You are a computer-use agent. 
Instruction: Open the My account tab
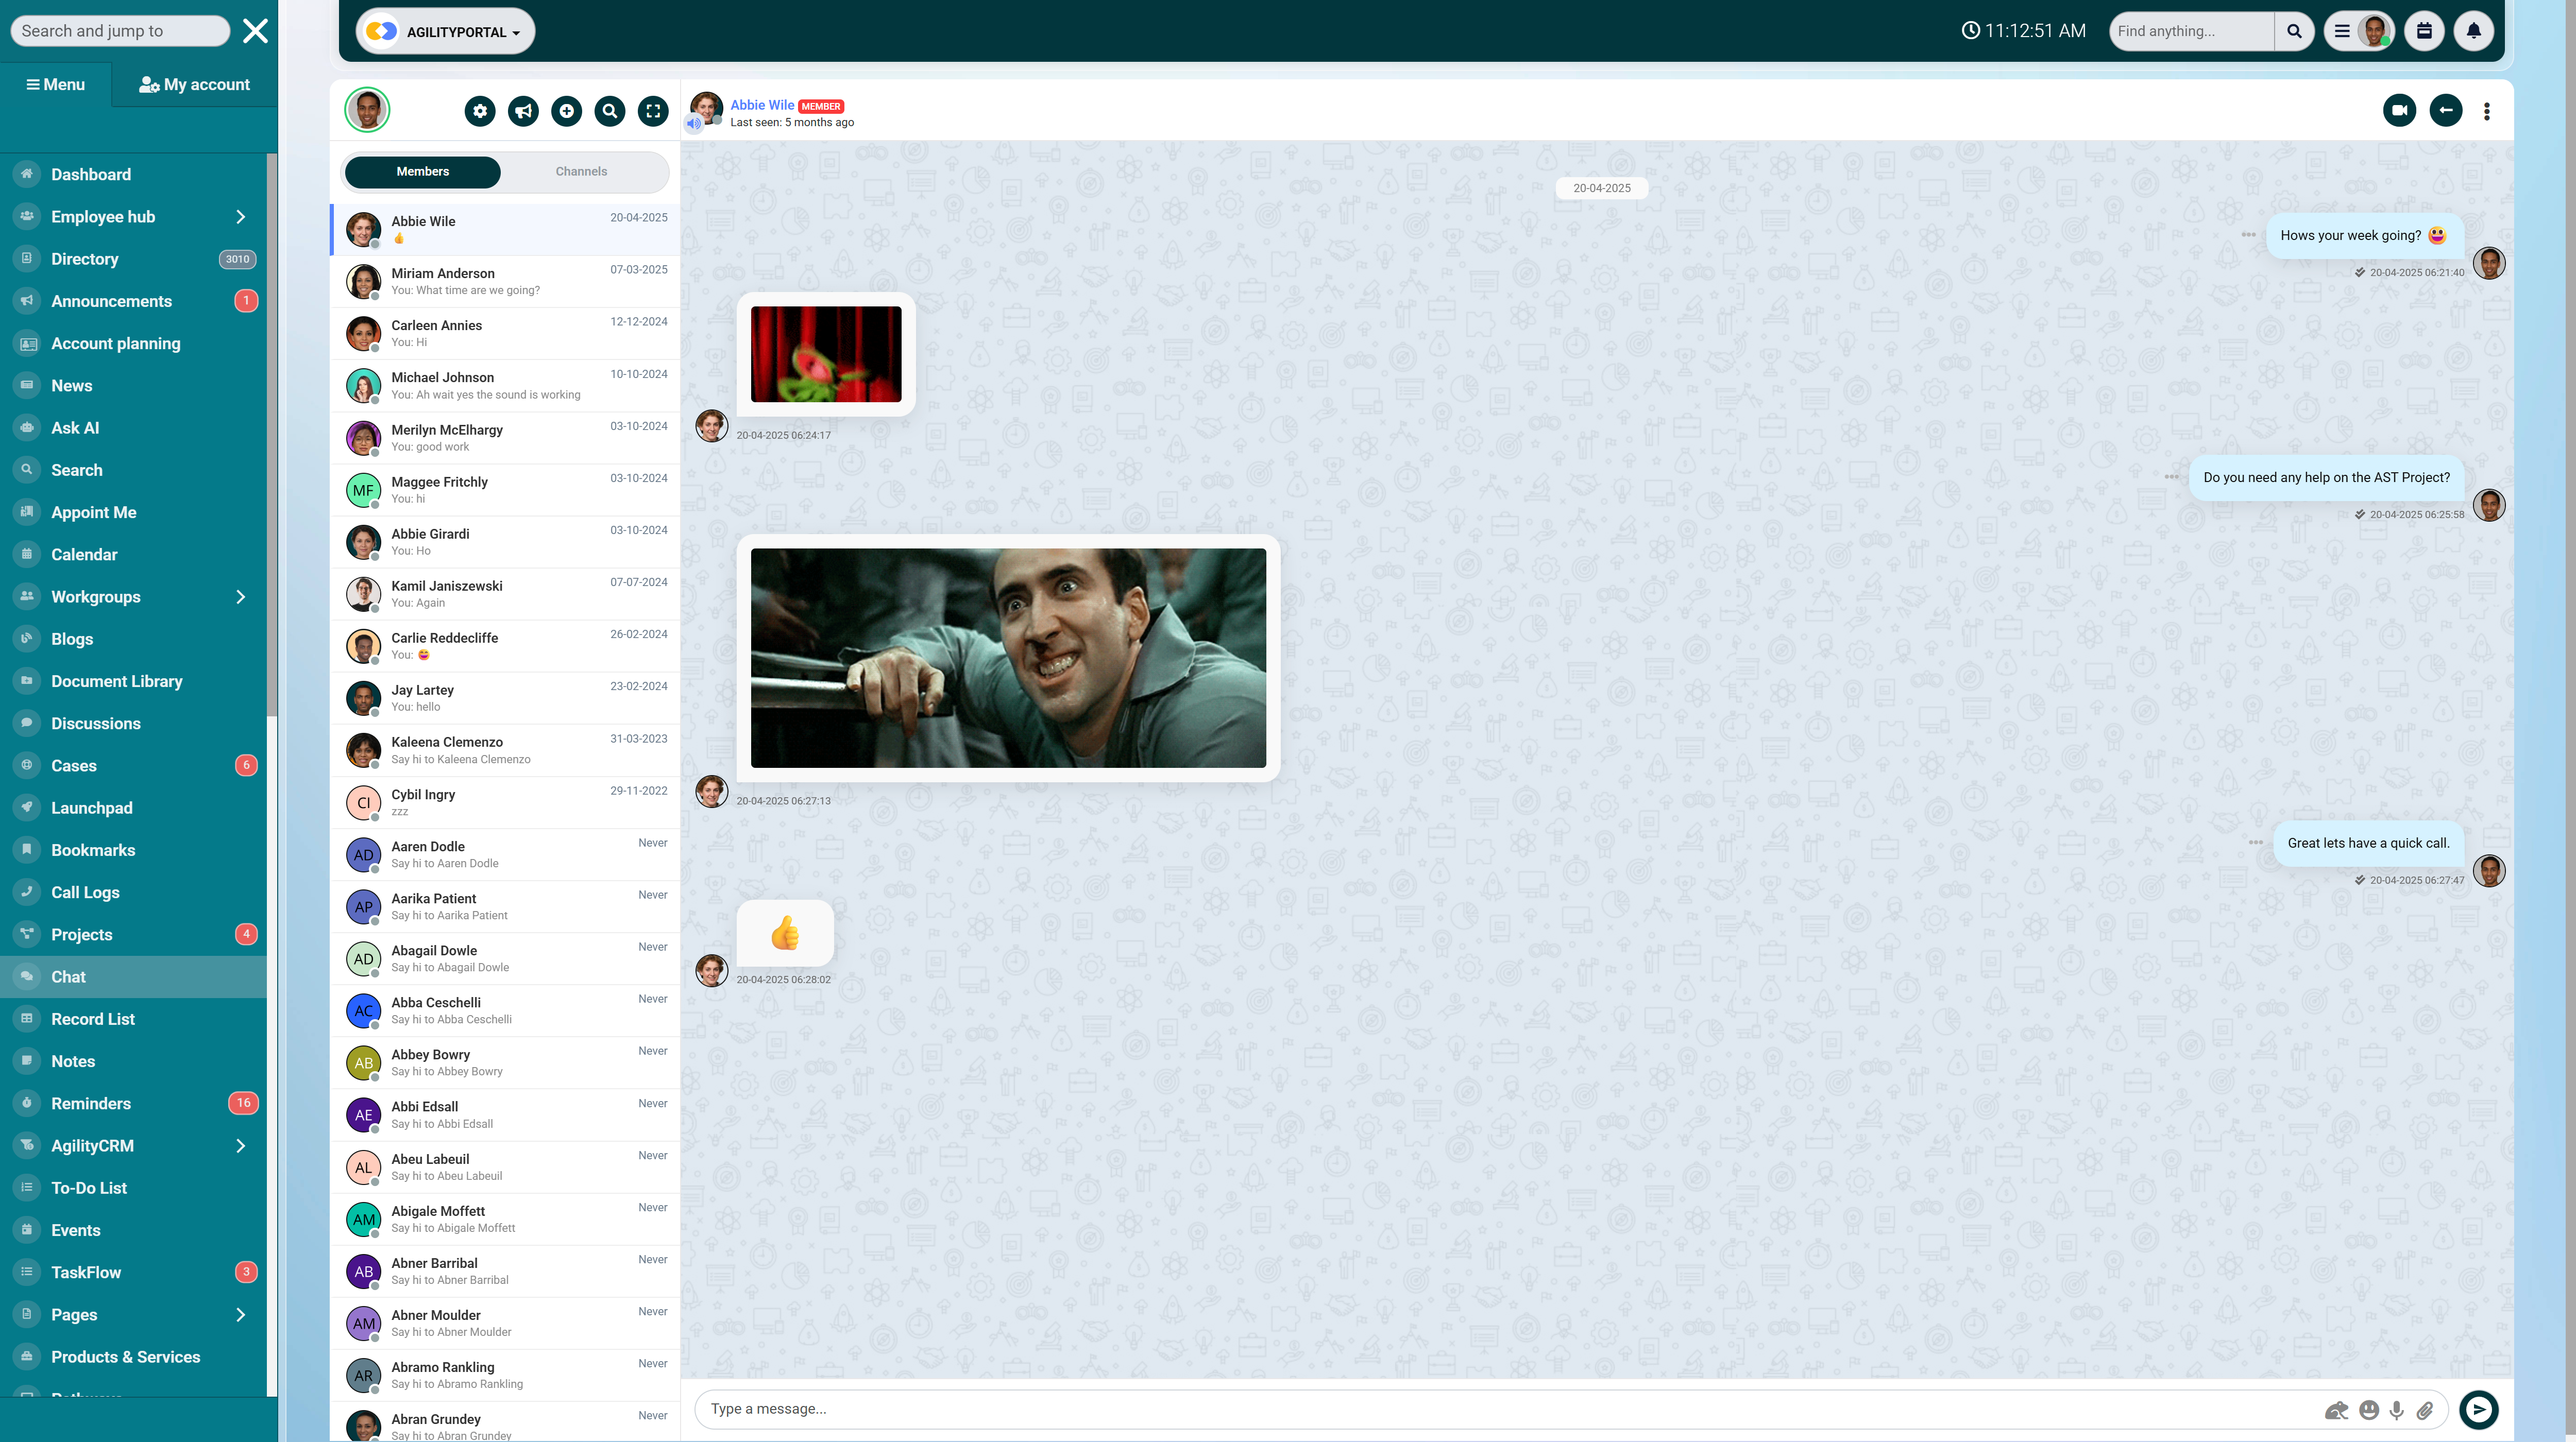[194, 85]
